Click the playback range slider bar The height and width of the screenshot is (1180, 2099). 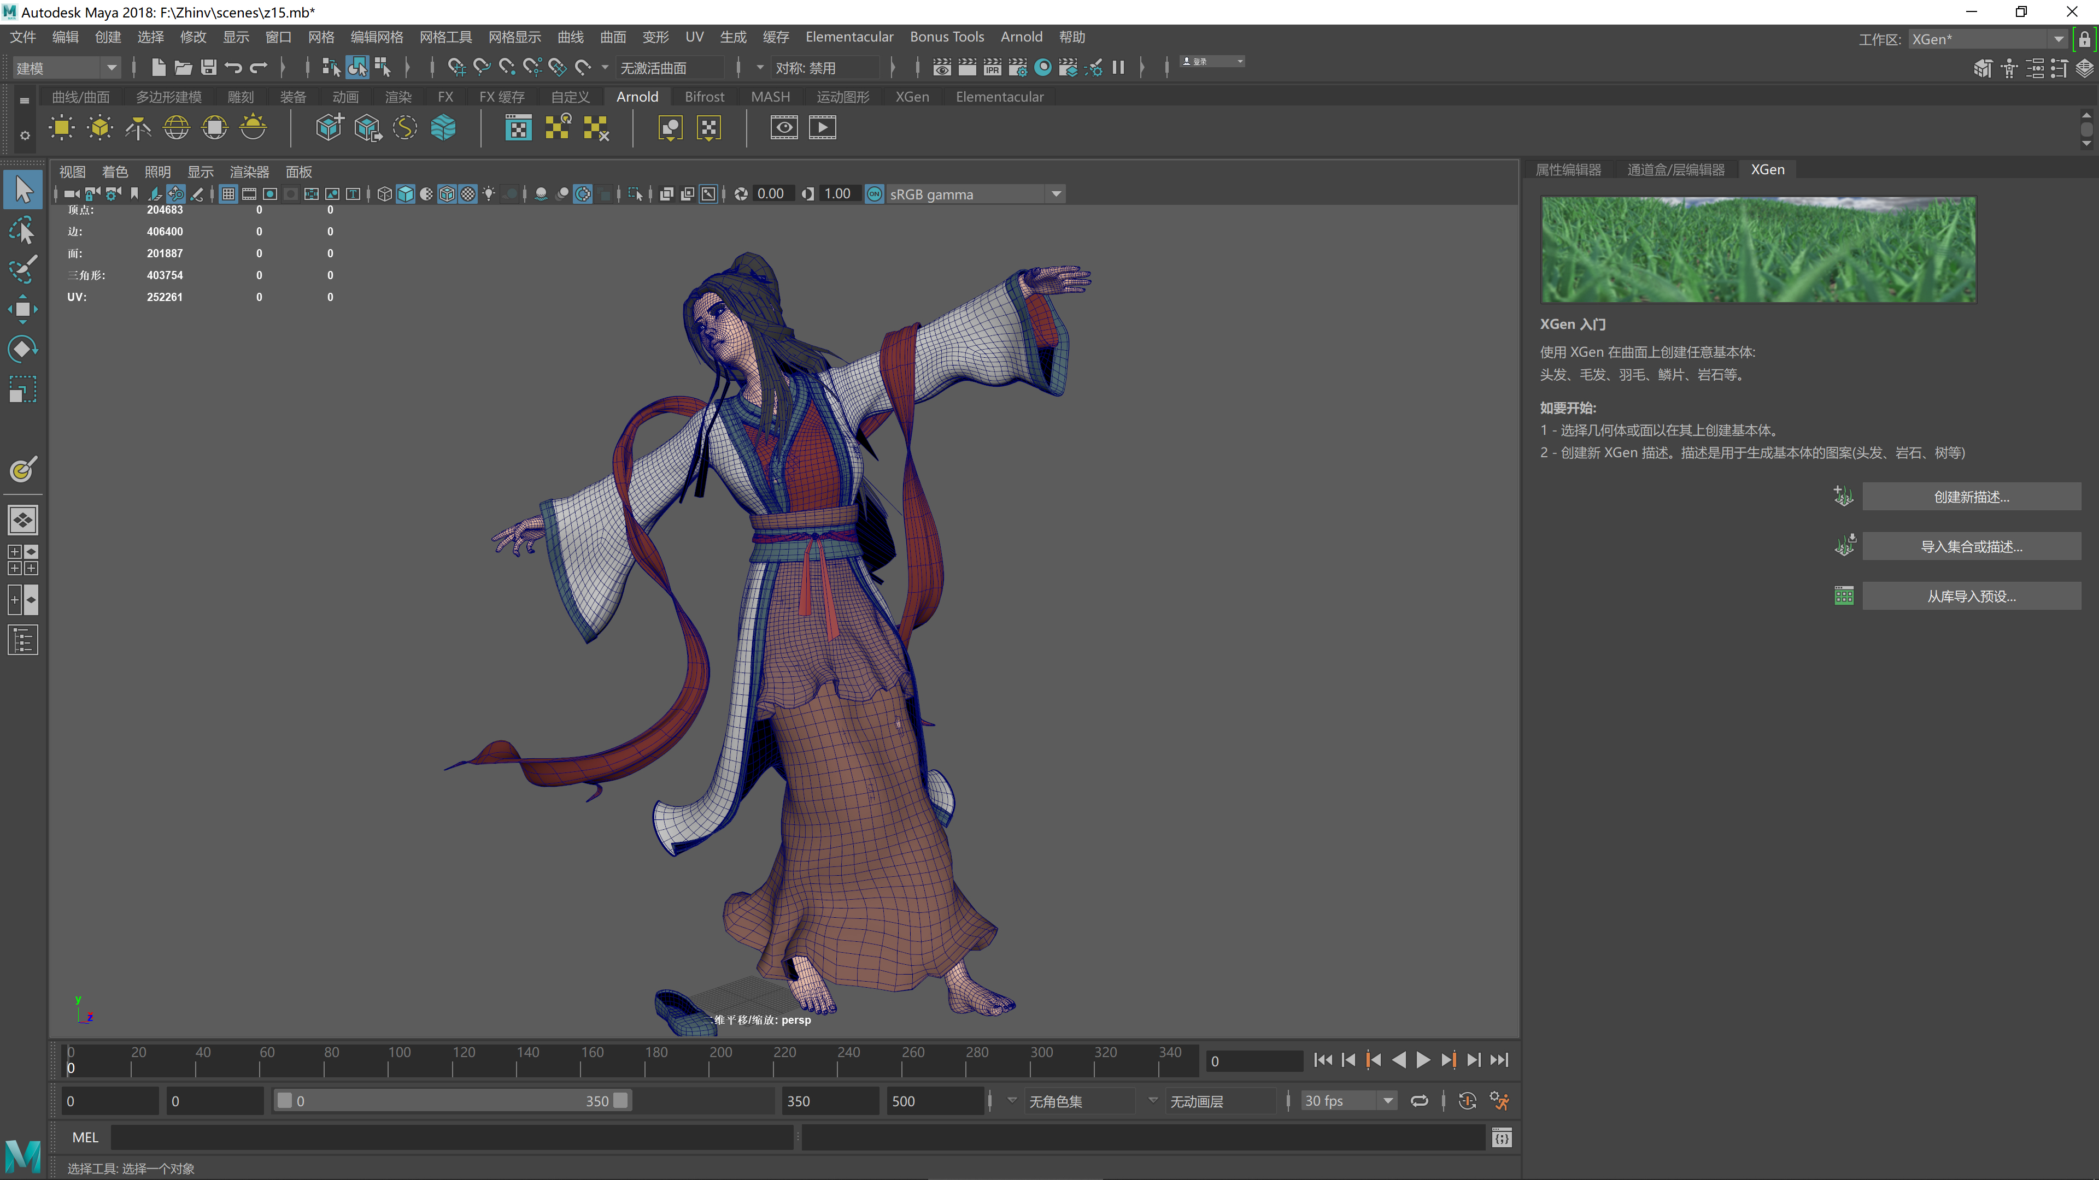tap(452, 1101)
